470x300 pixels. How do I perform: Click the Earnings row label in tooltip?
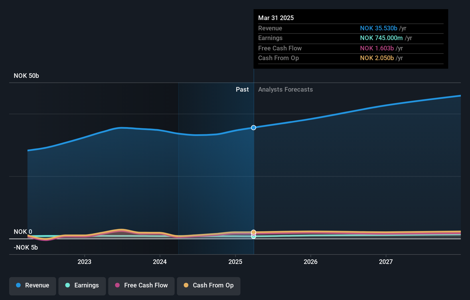pyautogui.click(x=270, y=38)
